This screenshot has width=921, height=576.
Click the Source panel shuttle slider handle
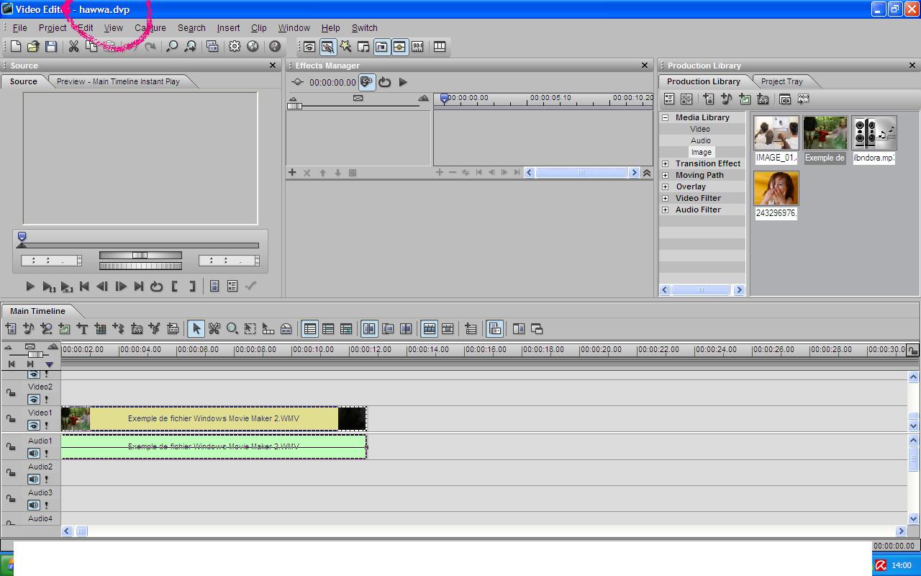point(140,255)
